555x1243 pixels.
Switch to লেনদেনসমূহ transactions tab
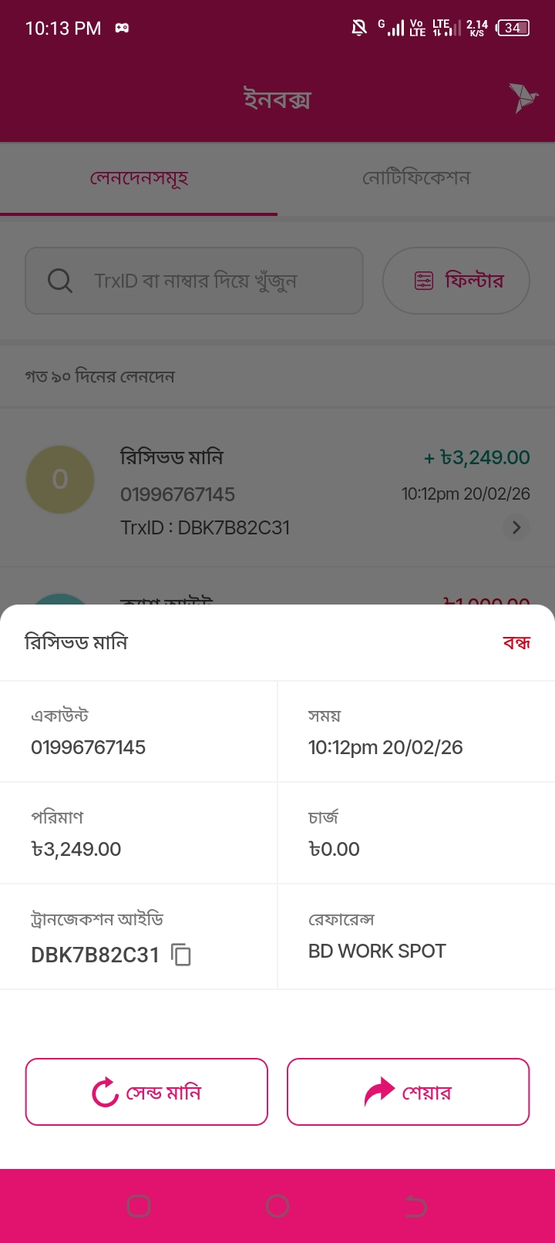(x=139, y=179)
